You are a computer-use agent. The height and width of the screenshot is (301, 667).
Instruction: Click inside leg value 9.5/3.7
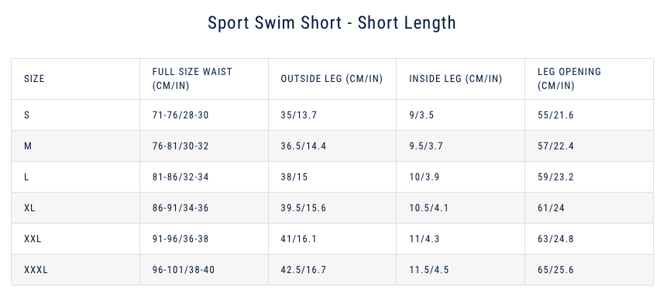(x=426, y=146)
